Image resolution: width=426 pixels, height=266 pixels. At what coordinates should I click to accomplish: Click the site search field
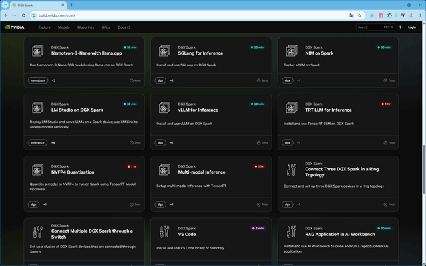[x=375, y=27]
